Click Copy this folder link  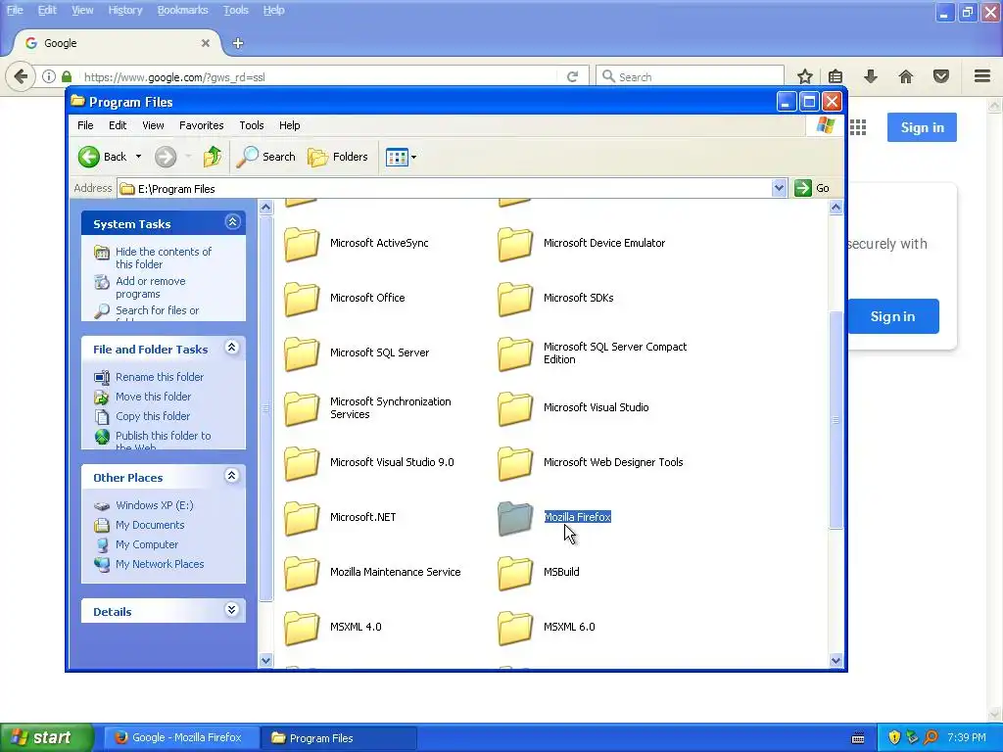point(152,416)
